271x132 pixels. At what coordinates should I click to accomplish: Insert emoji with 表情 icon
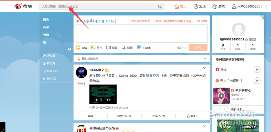(x=82, y=47)
